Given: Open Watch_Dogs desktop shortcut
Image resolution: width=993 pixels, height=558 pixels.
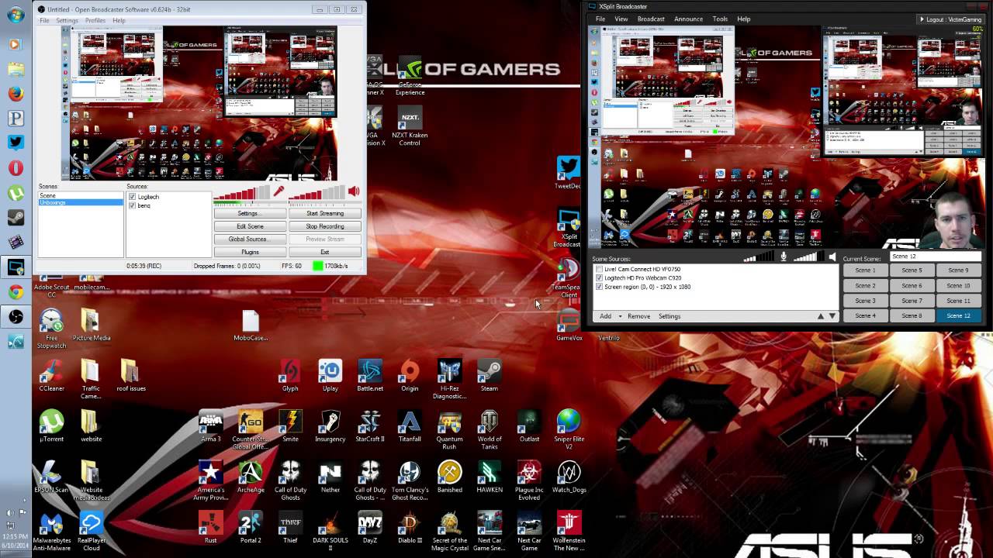Looking at the screenshot, I should (569, 477).
